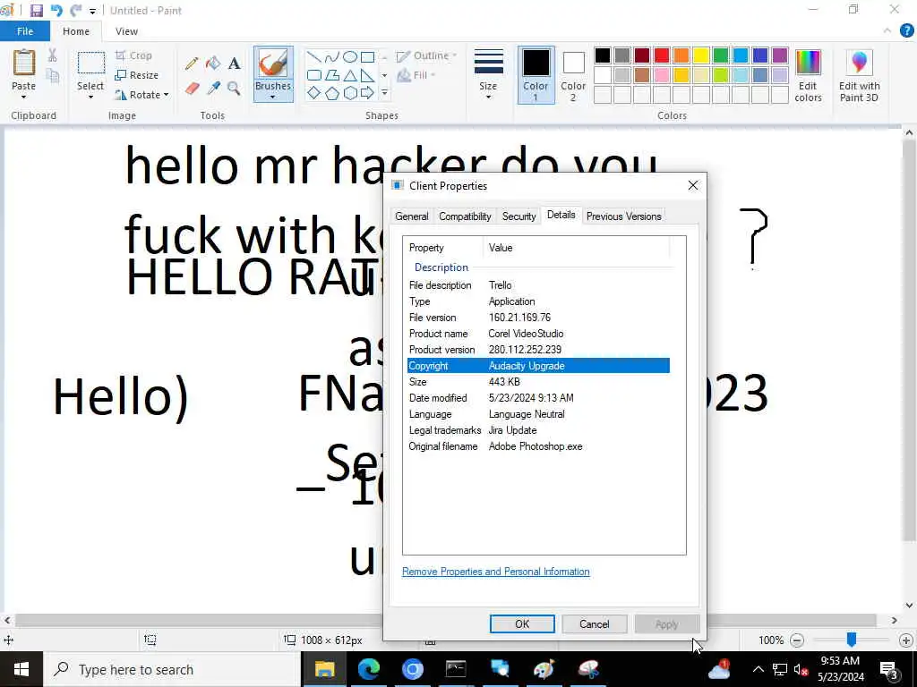The image size is (917, 687).
Task: Switch to the Compatibility tab
Action: [465, 216]
